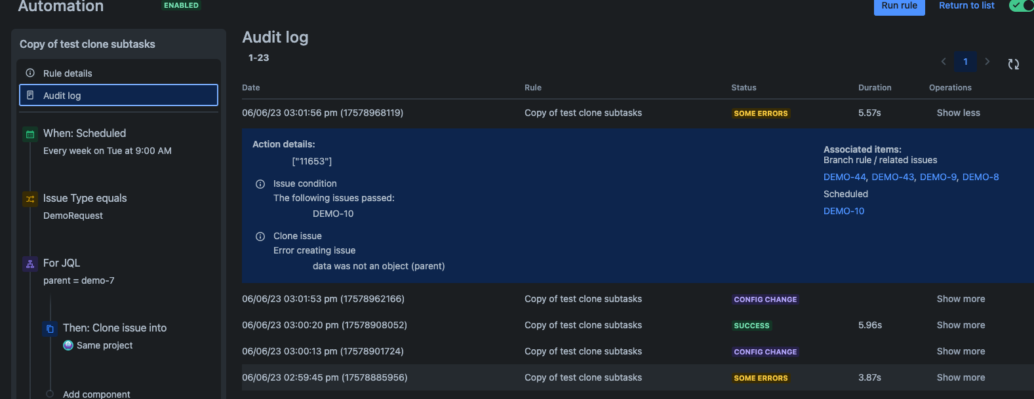Screen dimensions: 1034x399
Task: Refresh the audit log
Action: point(1014,64)
